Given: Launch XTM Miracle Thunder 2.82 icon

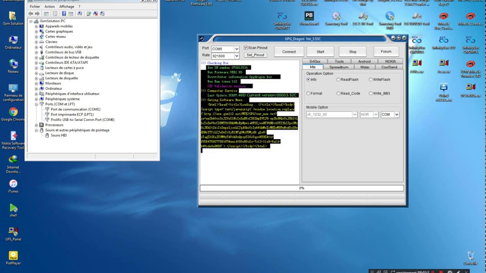Looking at the screenshot, I should (x=470, y=69).
